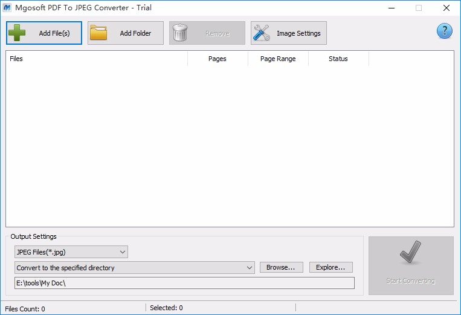The height and width of the screenshot is (315, 461).
Task: Minimize the converter window
Action: click(392, 8)
